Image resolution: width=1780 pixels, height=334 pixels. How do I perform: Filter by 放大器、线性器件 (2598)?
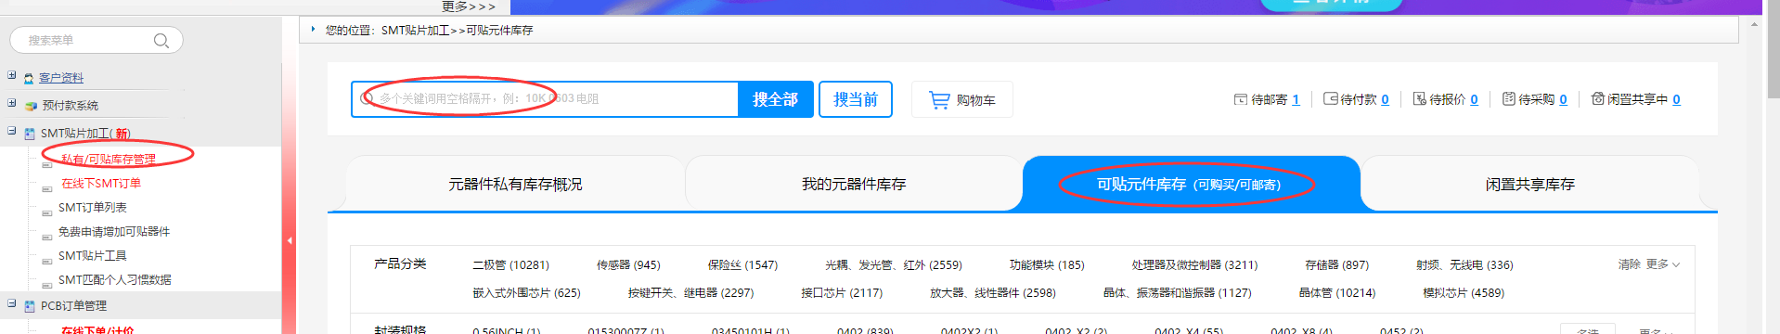pos(993,293)
